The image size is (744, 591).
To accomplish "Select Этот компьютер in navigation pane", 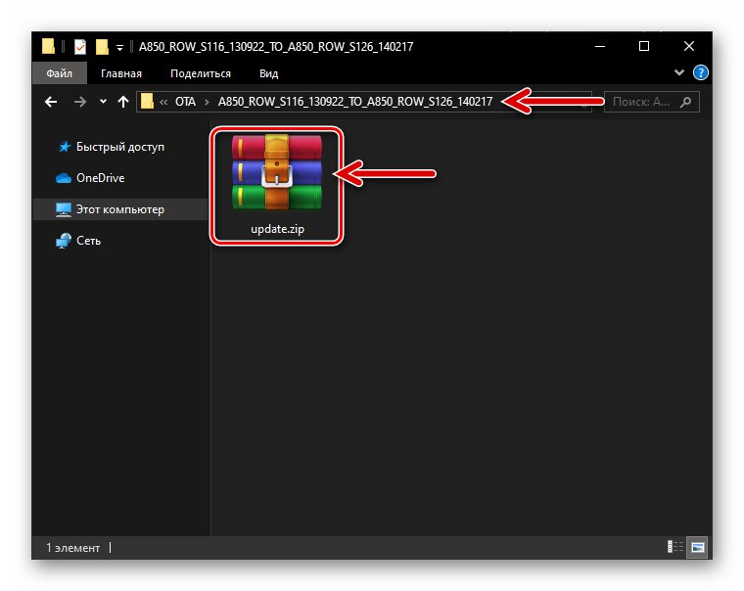I will (x=120, y=209).
